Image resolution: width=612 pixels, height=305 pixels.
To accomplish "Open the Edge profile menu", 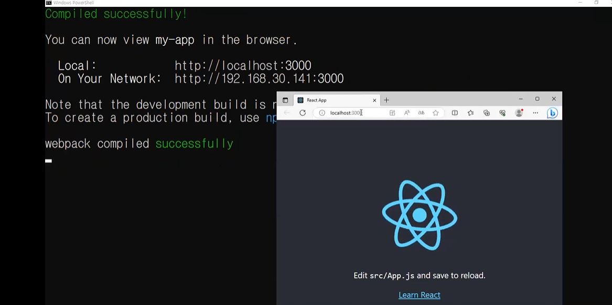I will pos(519,113).
